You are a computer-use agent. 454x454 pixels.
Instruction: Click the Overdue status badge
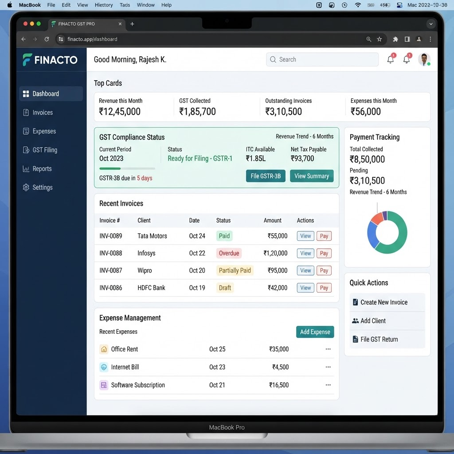229,253
